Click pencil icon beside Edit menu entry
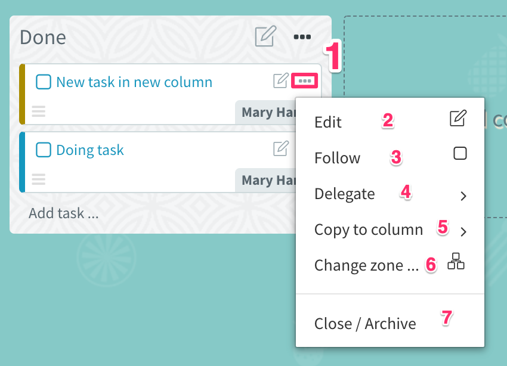Viewport: 507px width, 366px height. [458, 118]
